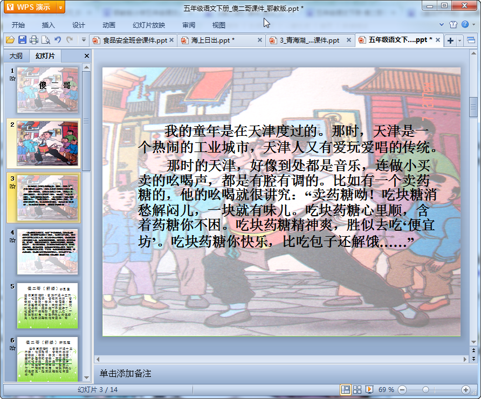Screen dimensions: 481x399
Task: Open the file folder icon in toolbar
Action: coord(10,40)
